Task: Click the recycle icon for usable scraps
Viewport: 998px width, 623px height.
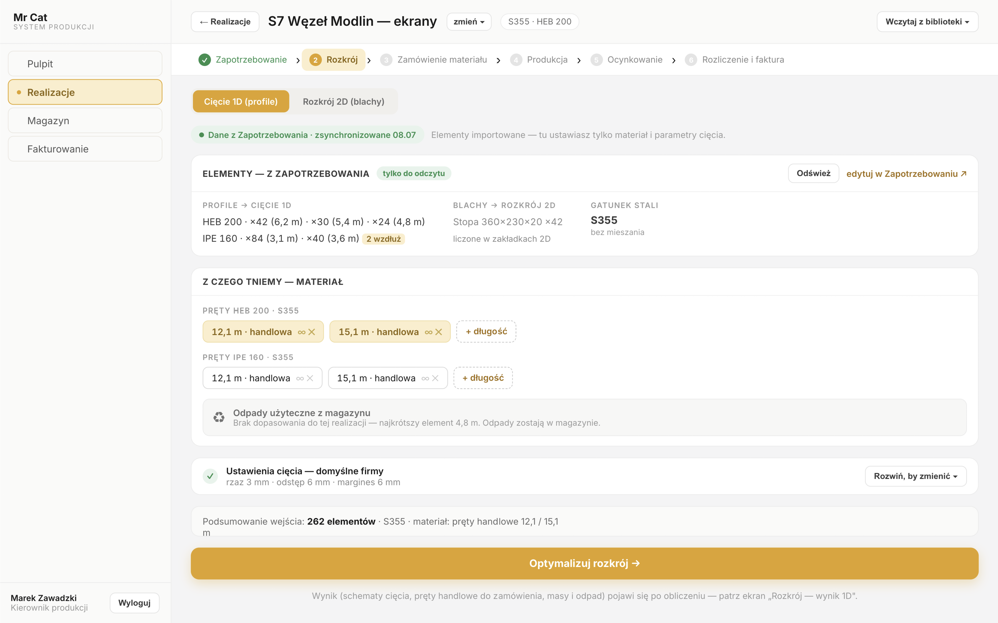Action: click(x=219, y=417)
